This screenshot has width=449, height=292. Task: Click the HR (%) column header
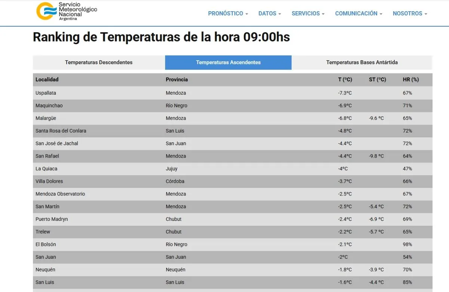(410, 79)
